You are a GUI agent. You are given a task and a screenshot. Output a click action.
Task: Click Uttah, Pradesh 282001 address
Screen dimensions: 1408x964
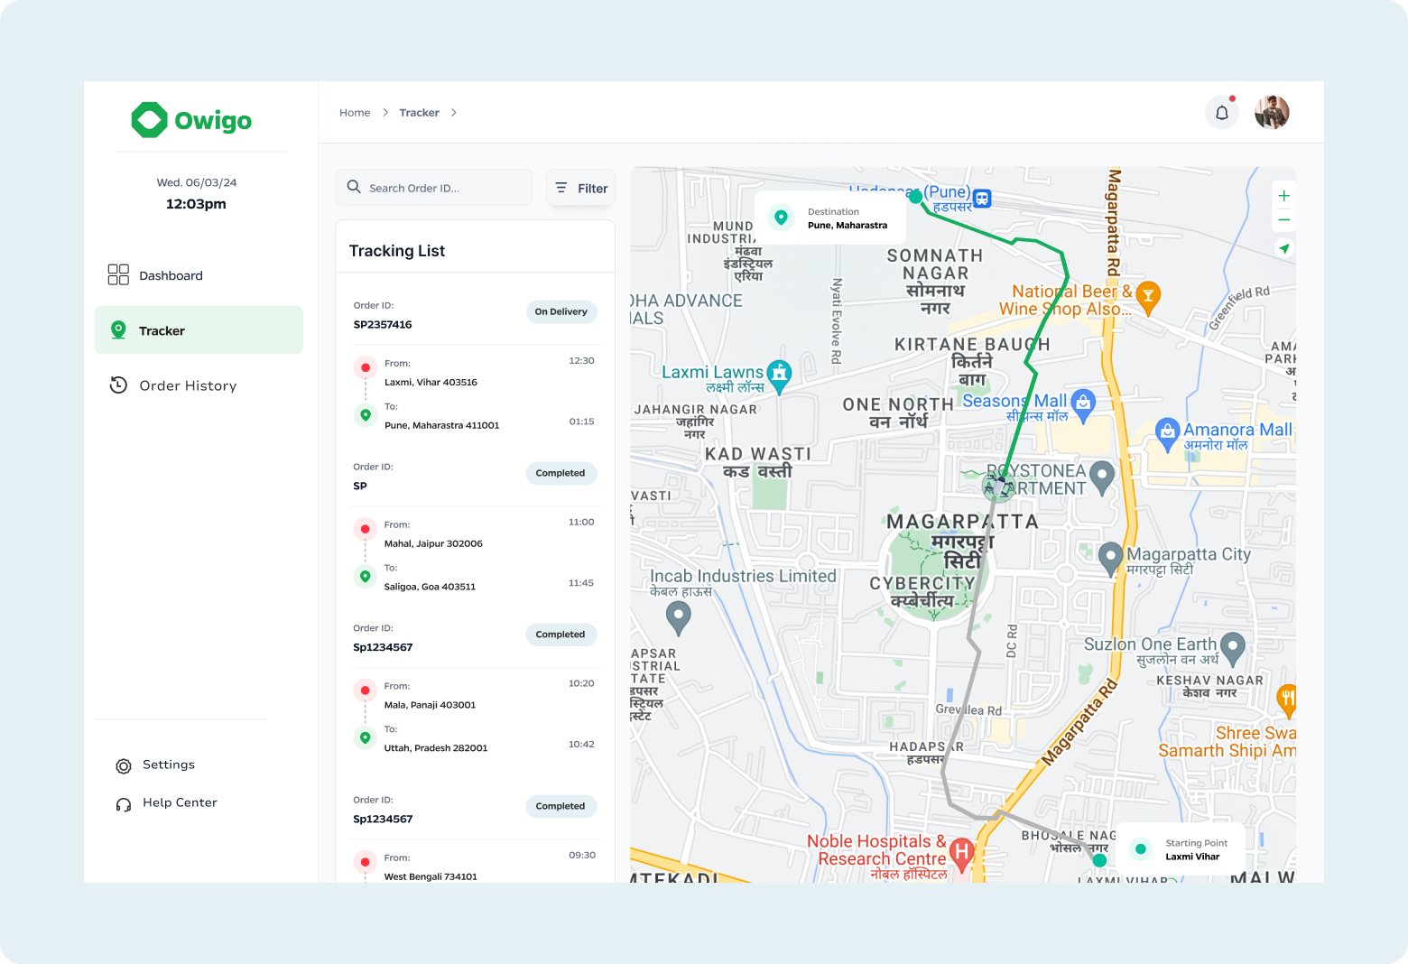pyautogui.click(x=436, y=748)
